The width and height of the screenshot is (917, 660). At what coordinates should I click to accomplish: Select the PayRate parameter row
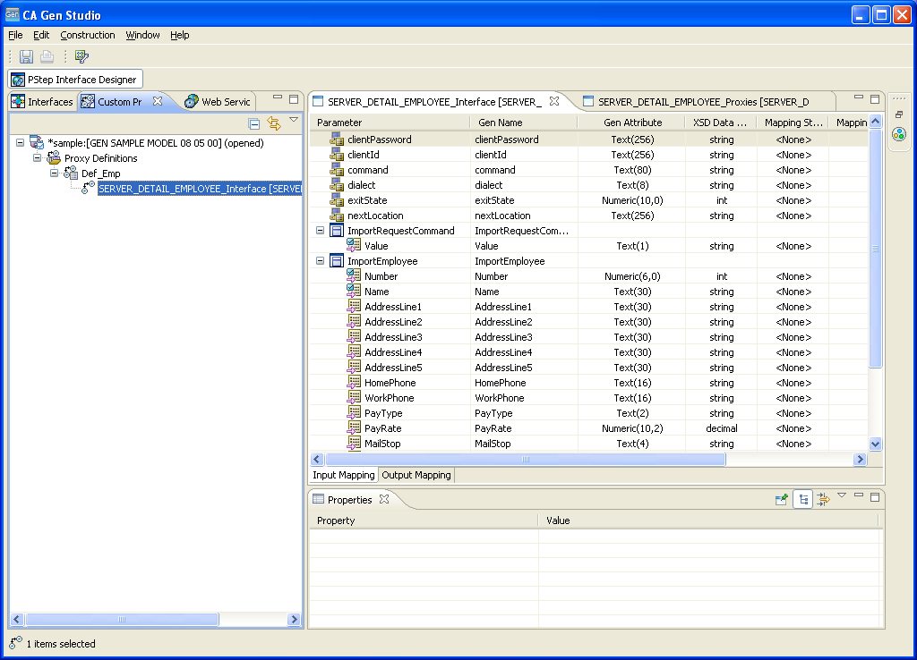(382, 428)
